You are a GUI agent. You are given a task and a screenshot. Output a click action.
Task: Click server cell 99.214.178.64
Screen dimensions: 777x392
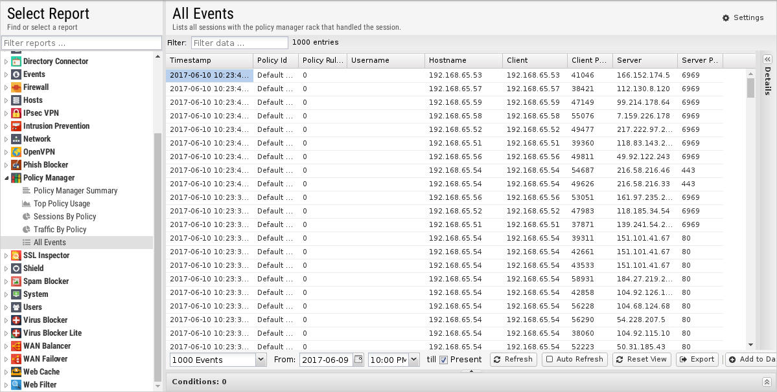coord(645,102)
